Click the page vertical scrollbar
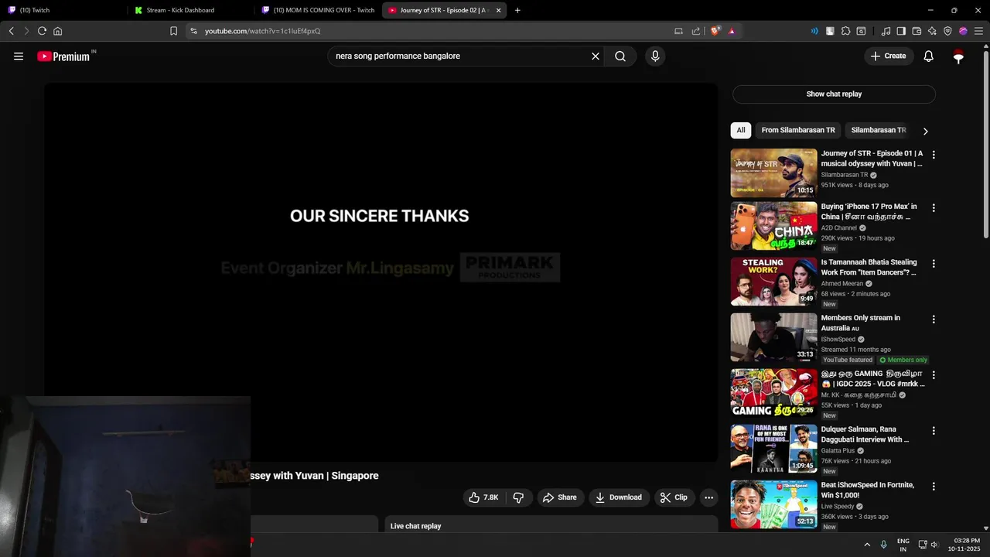The width and height of the screenshot is (990, 557). click(985, 143)
